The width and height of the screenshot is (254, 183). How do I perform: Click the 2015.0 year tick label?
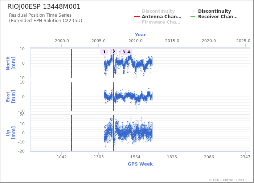click(x=172, y=41)
